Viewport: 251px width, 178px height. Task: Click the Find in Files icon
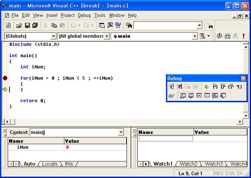coord(129,25)
